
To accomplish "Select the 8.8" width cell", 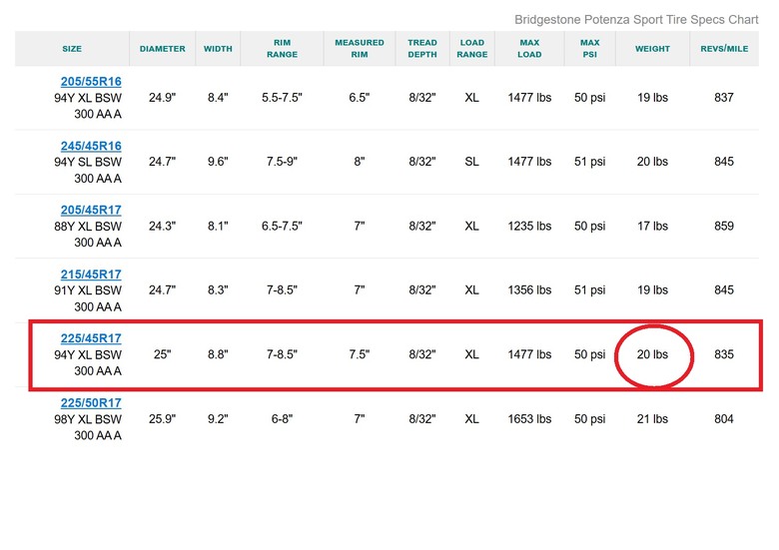I will [218, 355].
